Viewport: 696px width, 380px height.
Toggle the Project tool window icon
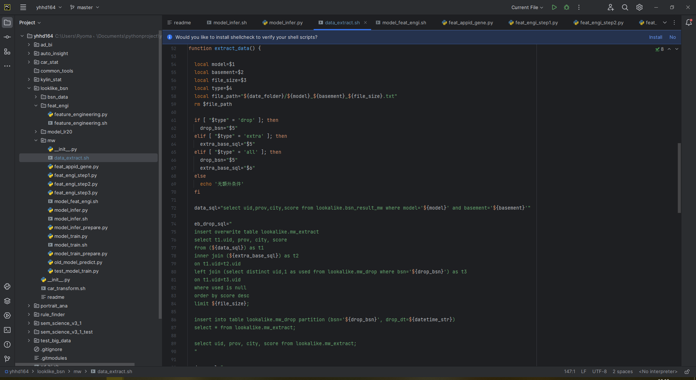pyautogui.click(x=7, y=22)
